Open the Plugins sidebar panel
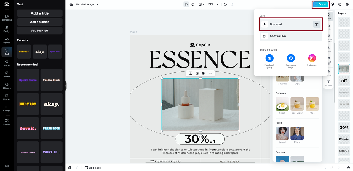Image resolution: width=353 pixels, height=171 pixels. click(7, 122)
